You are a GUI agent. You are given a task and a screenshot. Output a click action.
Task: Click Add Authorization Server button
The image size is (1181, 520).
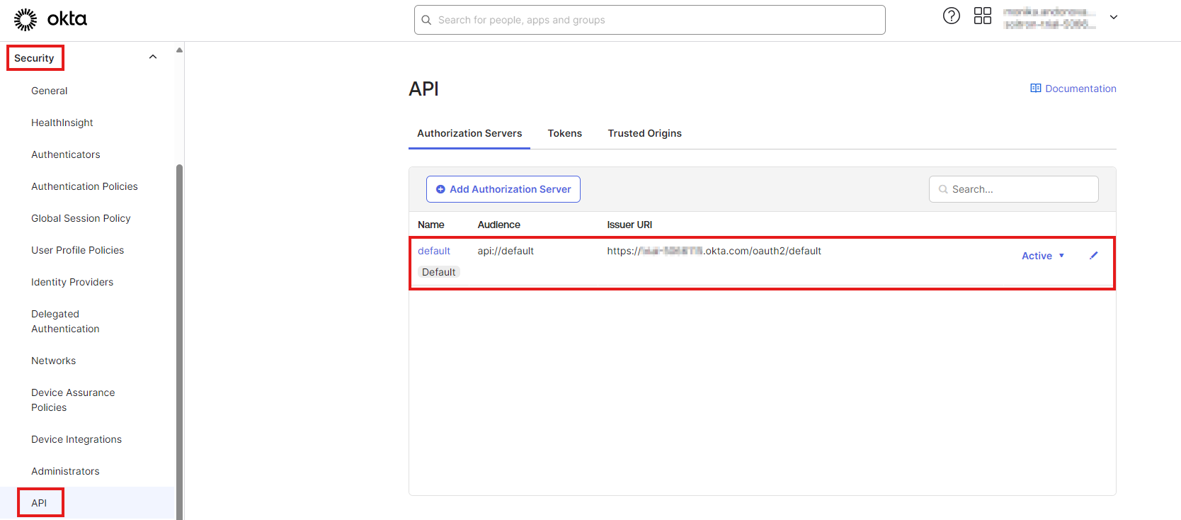(503, 189)
